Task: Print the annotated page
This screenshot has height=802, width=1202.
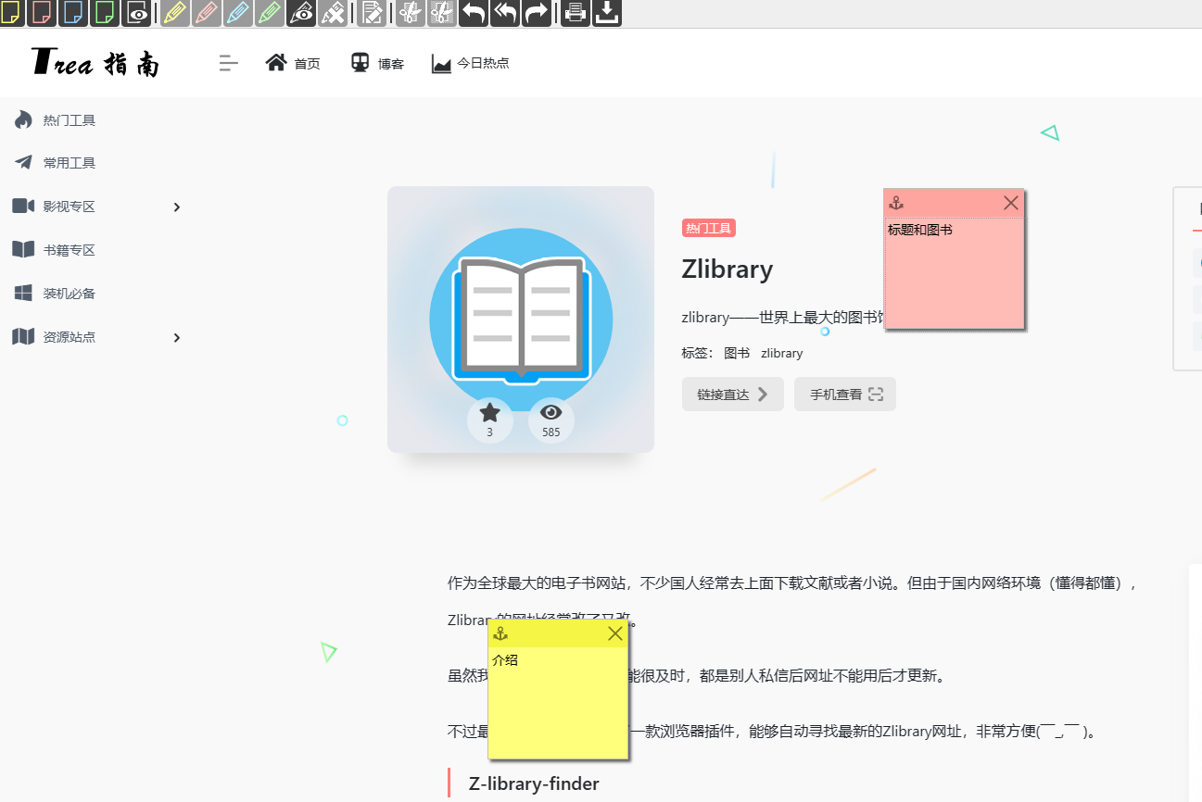Action: point(575,12)
